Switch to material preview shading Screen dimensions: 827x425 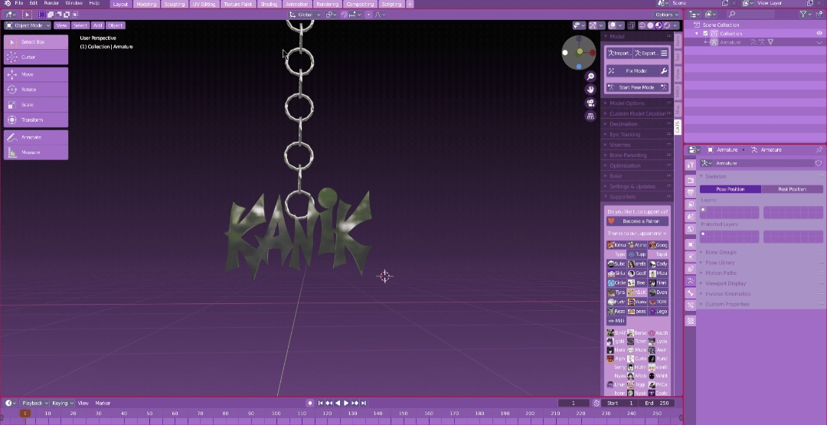coord(659,25)
